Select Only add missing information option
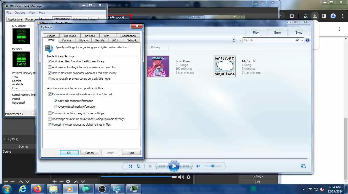Viewport: 348px width, 194px height. 56,101
